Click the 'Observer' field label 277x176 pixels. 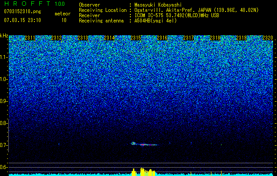[89, 5]
